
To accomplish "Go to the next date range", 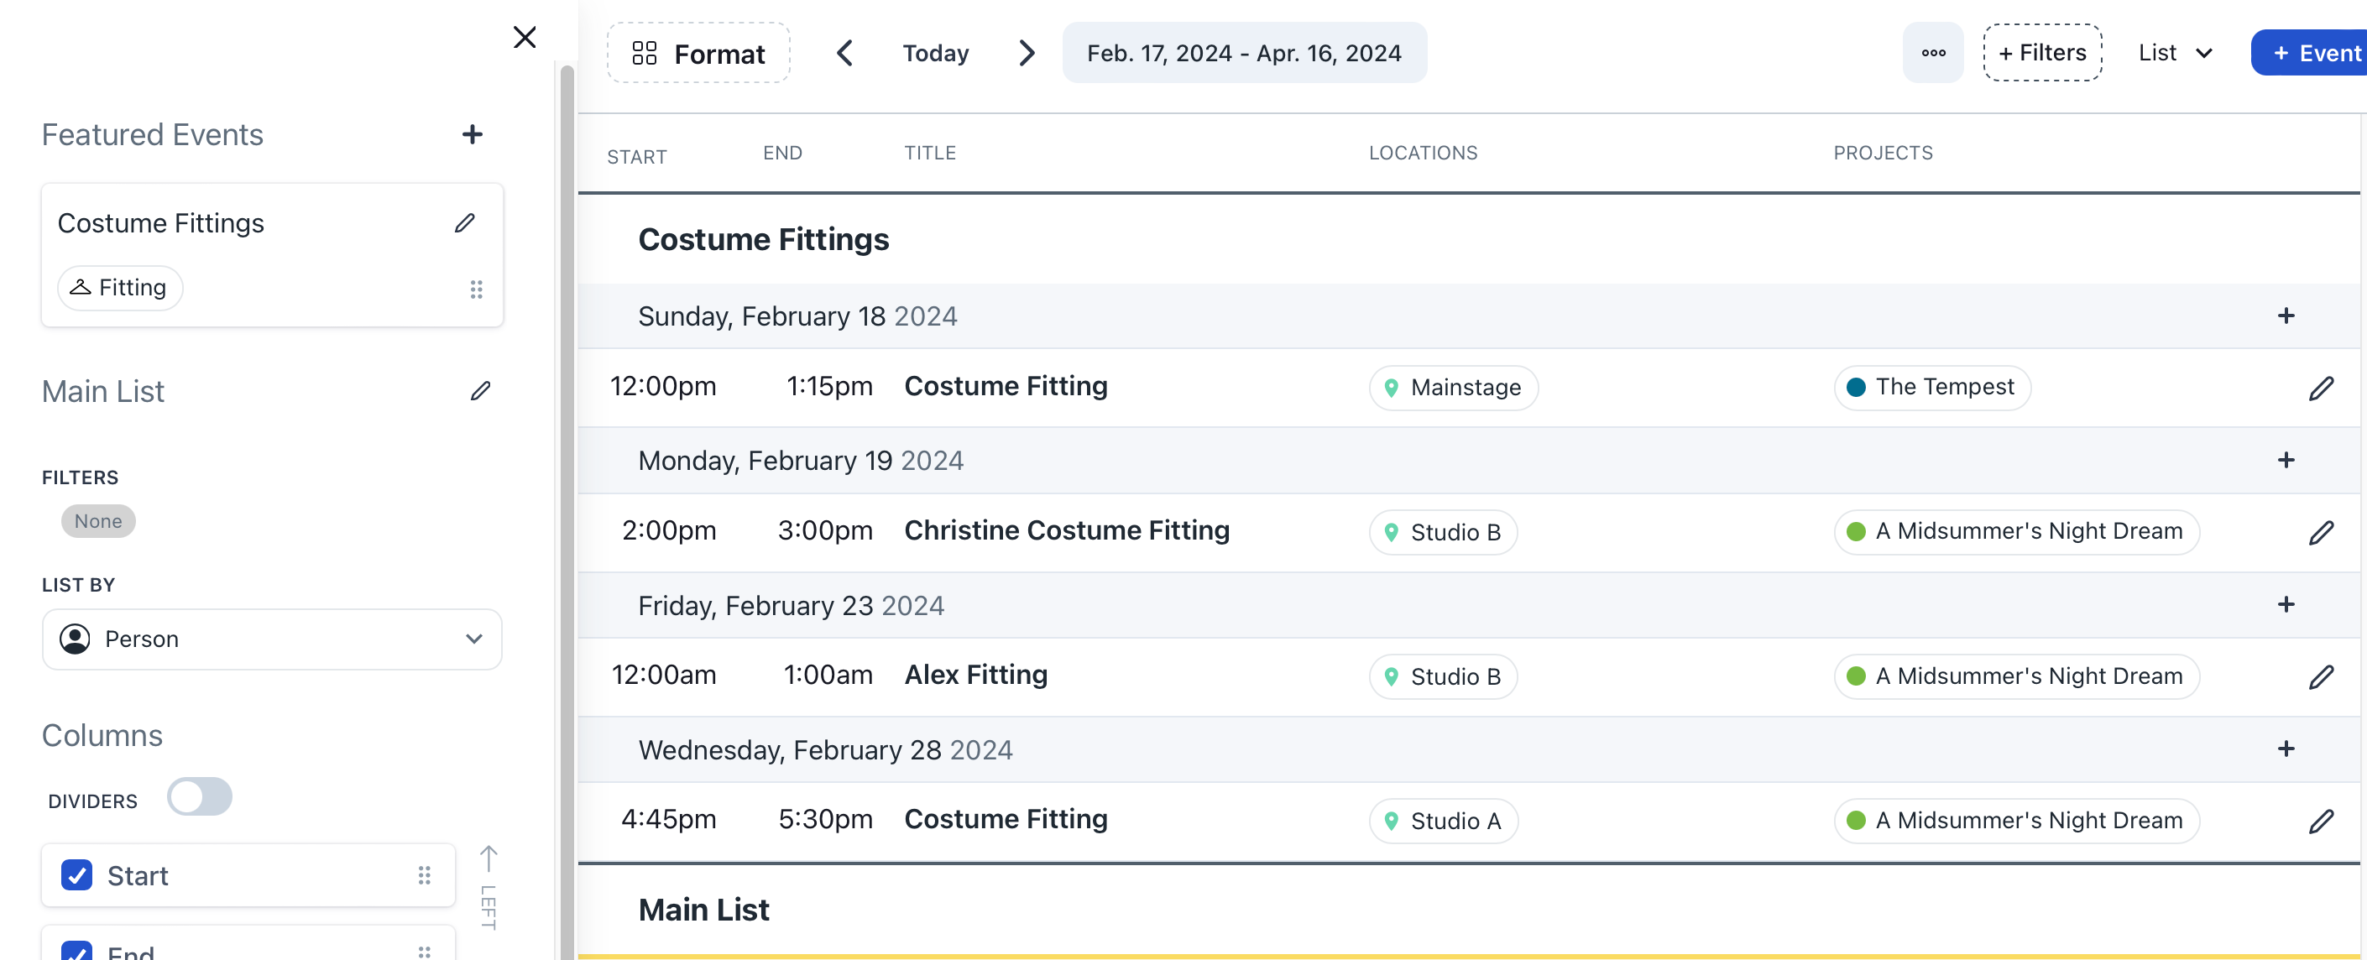I will click(1027, 53).
